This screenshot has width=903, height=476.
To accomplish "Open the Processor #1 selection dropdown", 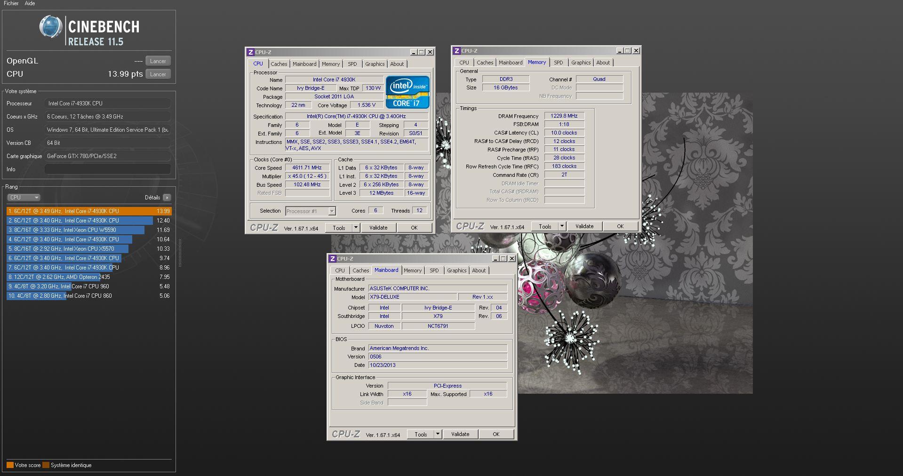I will [311, 211].
